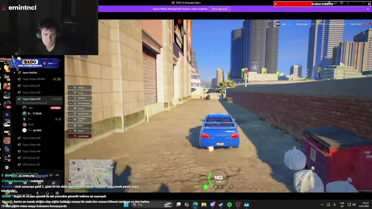372x209 pixels.
Task: Open the sync tray icon in taskbar
Action: point(328,205)
